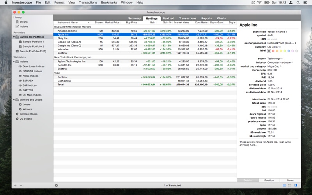Image resolution: width=312 pixels, height=195 pixels.
Task: Open the News inspector tab
Action: point(290,180)
